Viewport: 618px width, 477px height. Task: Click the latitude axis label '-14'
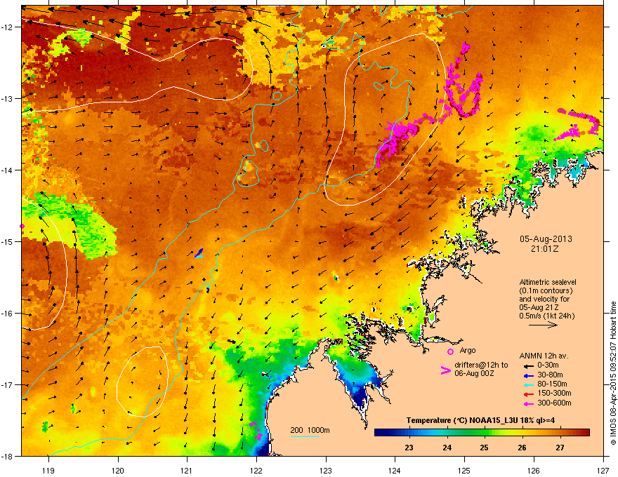point(8,170)
